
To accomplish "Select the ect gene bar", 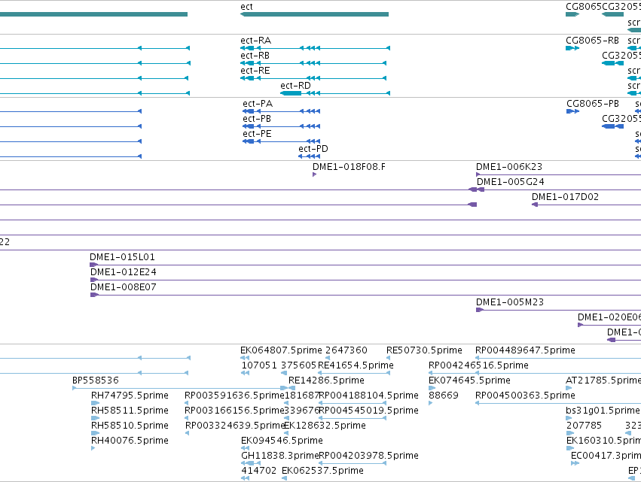I will click(x=314, y=14).
